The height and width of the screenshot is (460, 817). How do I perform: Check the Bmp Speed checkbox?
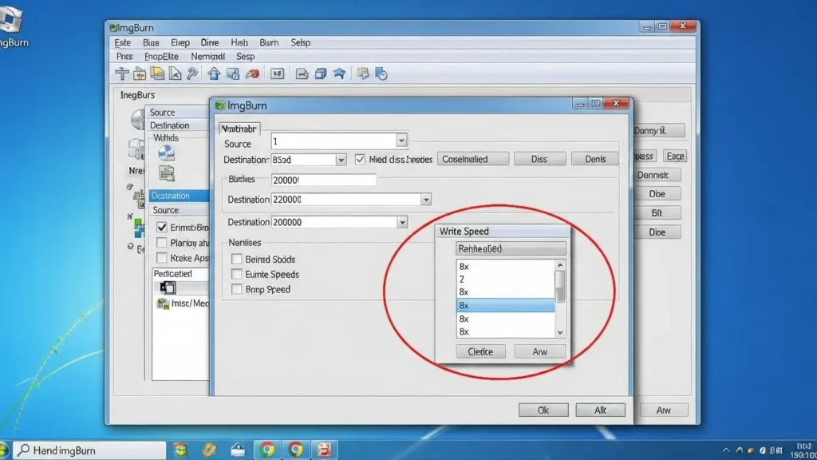click(237, 289)
